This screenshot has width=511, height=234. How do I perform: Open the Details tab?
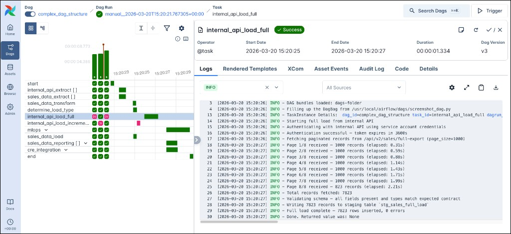click(x=428, y=69)
